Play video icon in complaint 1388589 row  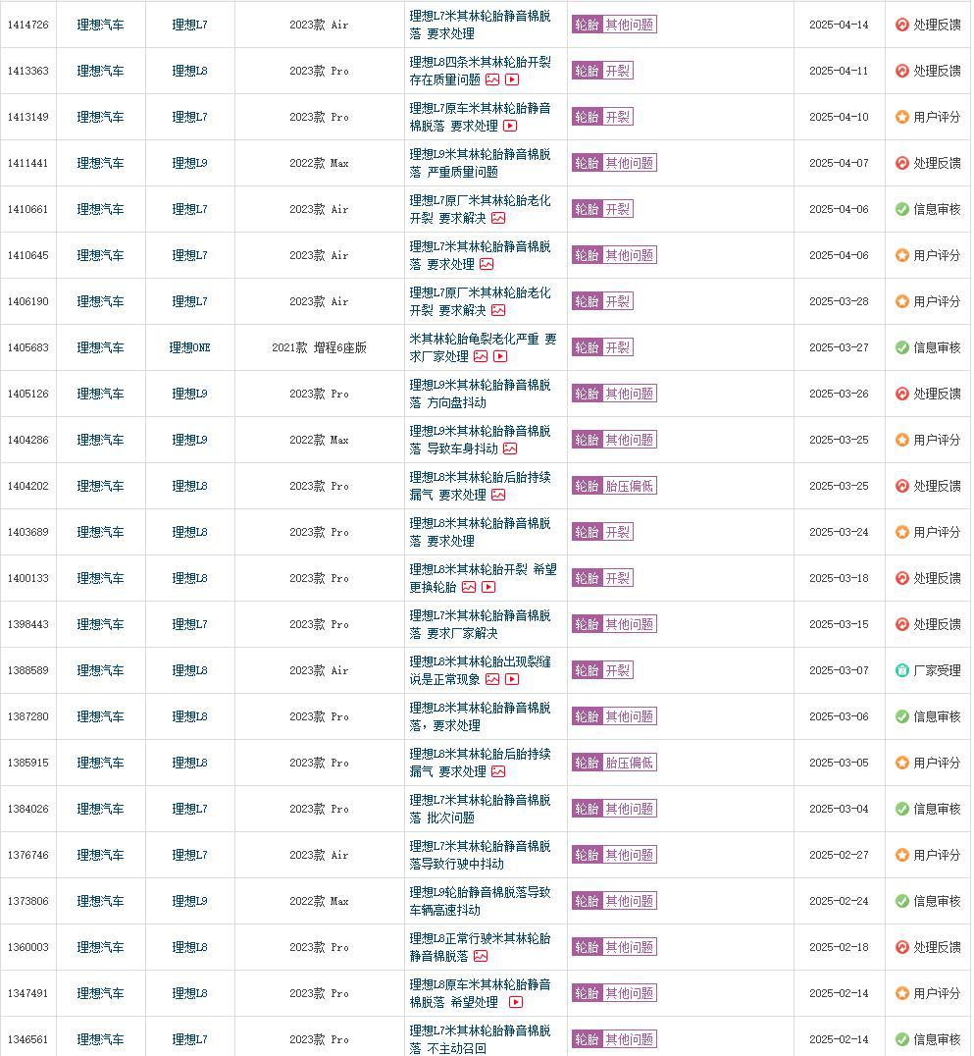(512, 679)
